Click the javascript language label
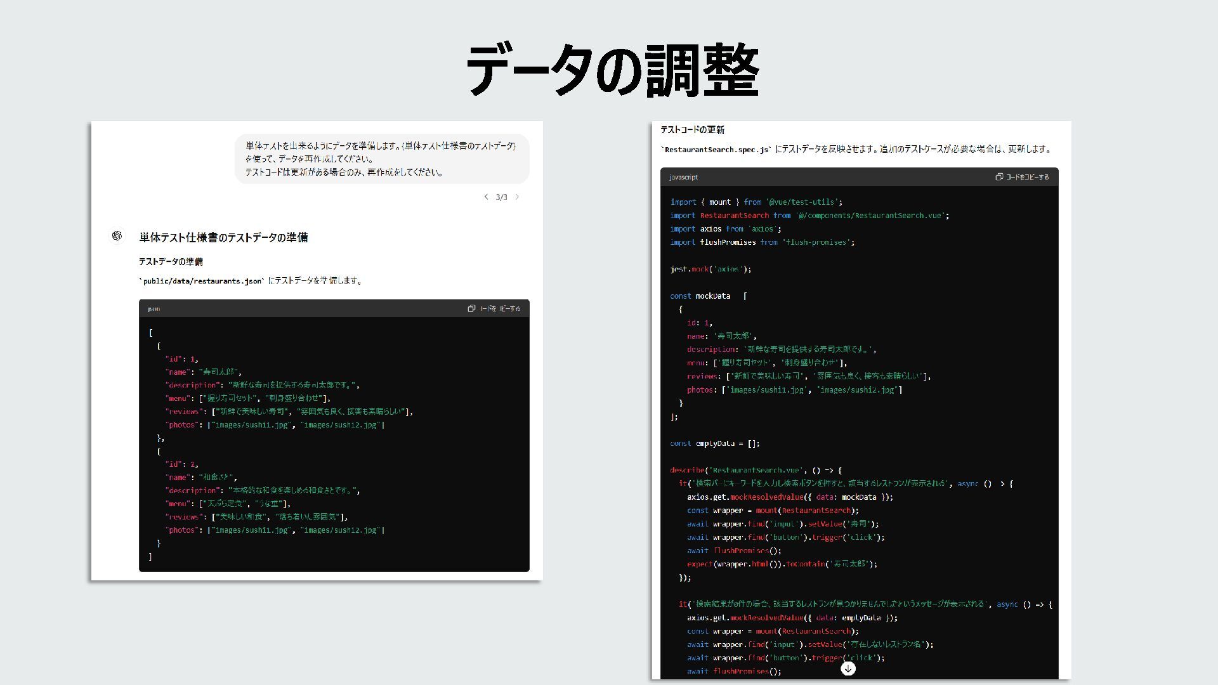This screenshot has height=685, width=1218. 683,177
